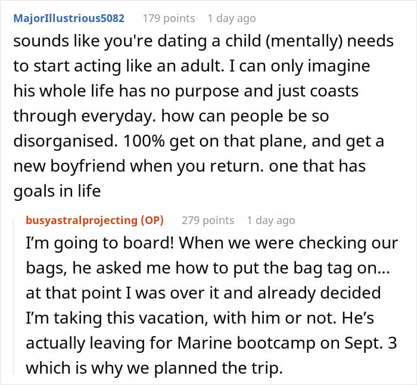The height and width of the screenshot is (385, 417).
Task: Open the OP reply's 1 day ago timestamp
Action: [x=270, y=220]
